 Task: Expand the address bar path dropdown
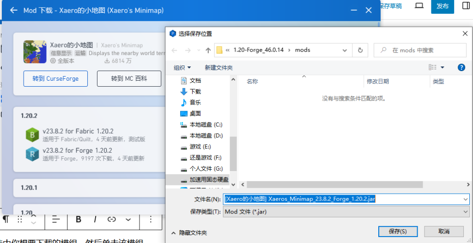click(x=345, y=50)
